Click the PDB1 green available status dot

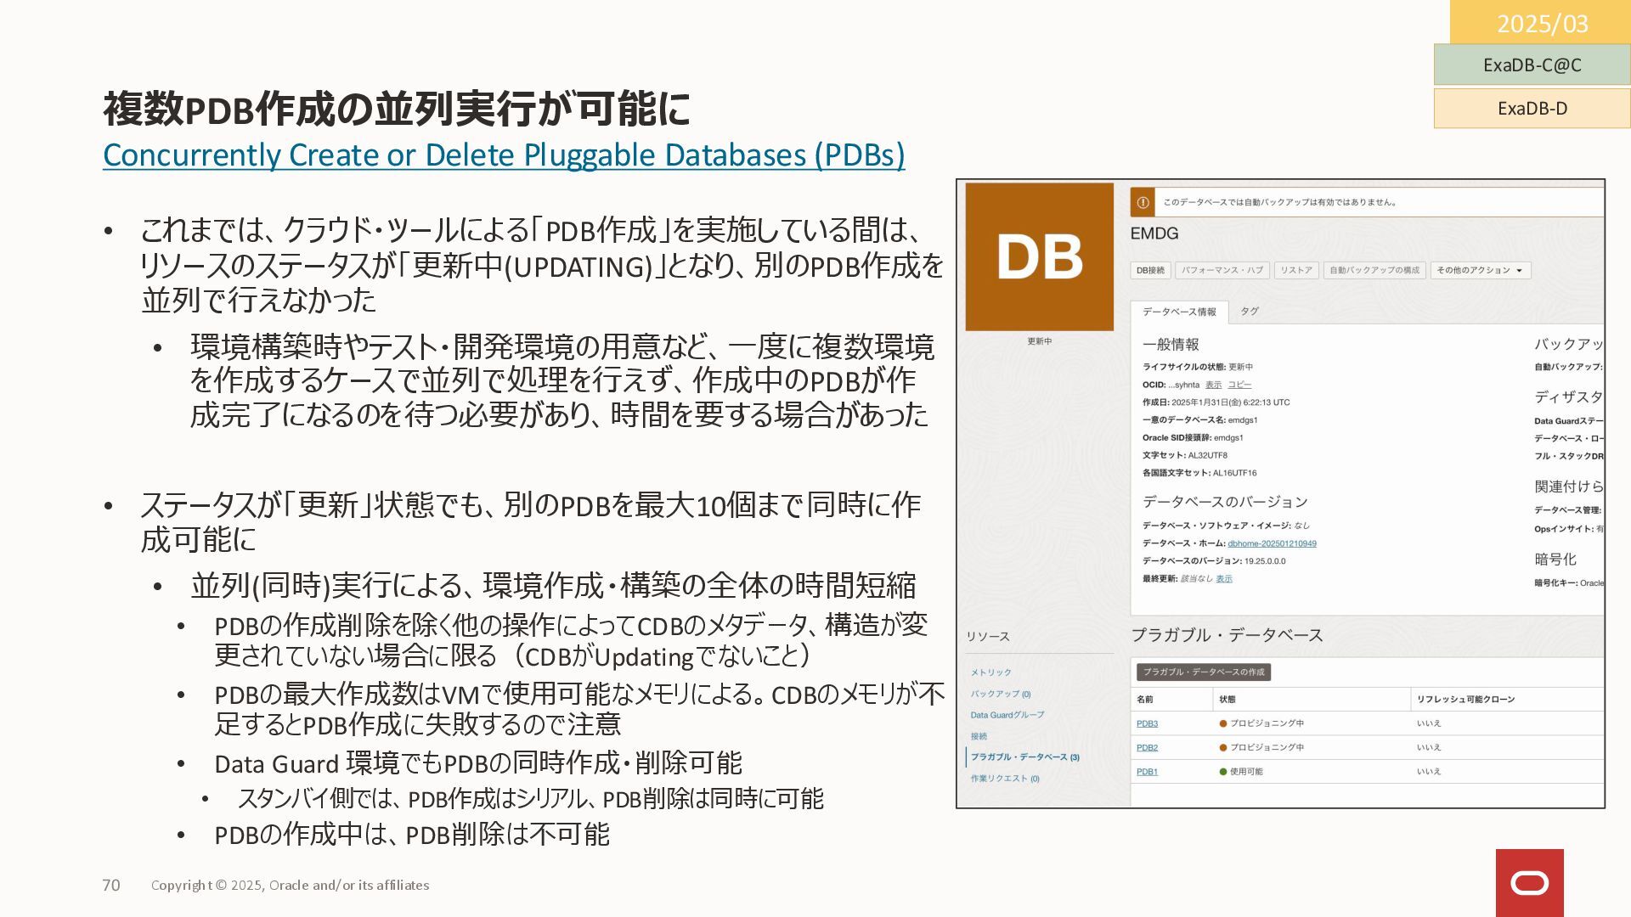pyautogui.click(x=1223, y=771)
